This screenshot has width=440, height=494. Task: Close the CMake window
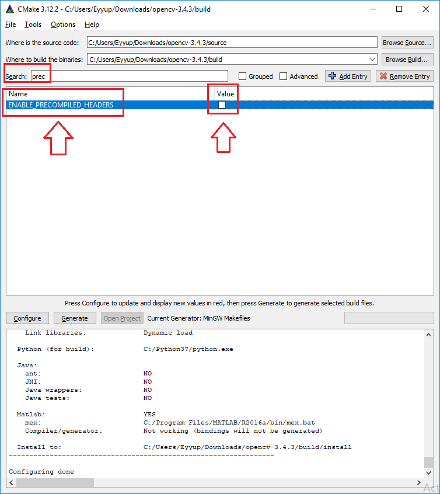426,9
